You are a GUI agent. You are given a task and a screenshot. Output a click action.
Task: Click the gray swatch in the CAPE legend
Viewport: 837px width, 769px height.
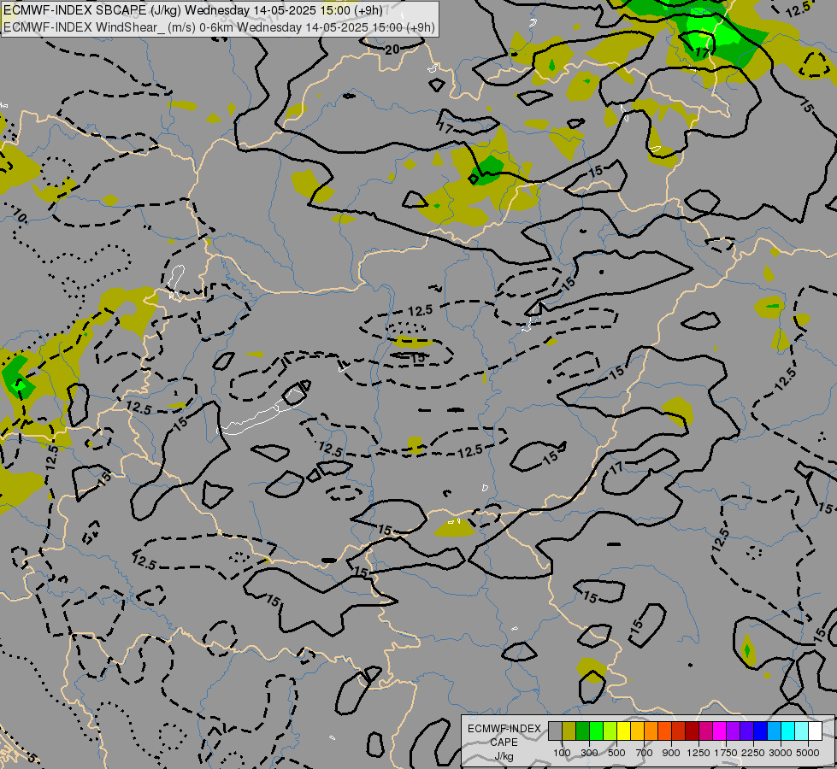pos(555,731)
